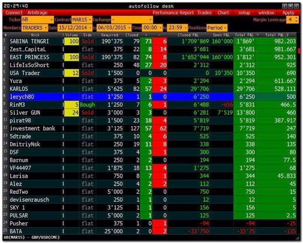
Task: Click the 6B(MAR15) - GBP/USD(CME) status text
Action: [x=32, y=237]
